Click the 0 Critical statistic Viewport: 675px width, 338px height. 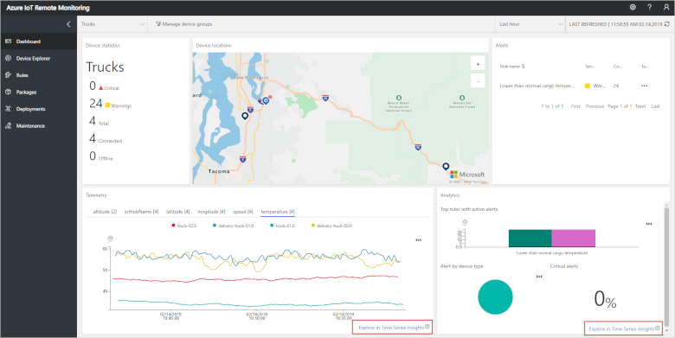click(x=104, y=86)
